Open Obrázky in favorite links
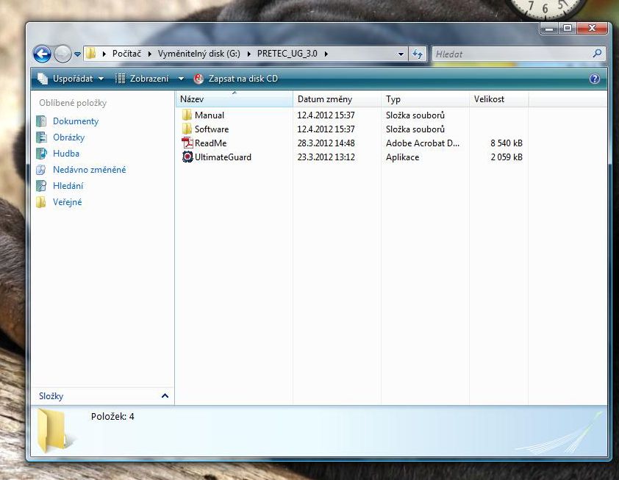This screenshot has width=619, height=480. pyautogui.click(x=68, y=137)
